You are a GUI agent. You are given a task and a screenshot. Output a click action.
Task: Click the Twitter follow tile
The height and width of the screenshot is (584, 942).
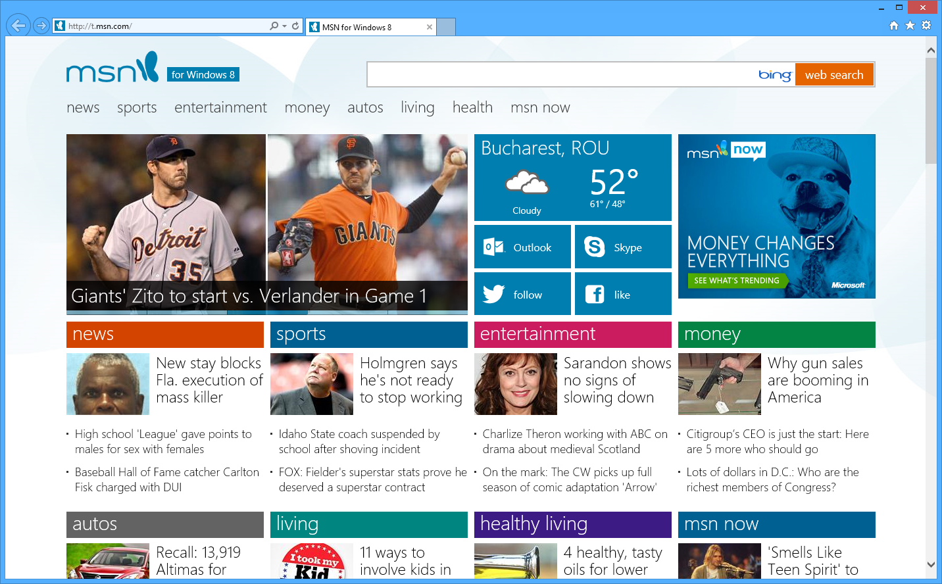tap(522, 294)
